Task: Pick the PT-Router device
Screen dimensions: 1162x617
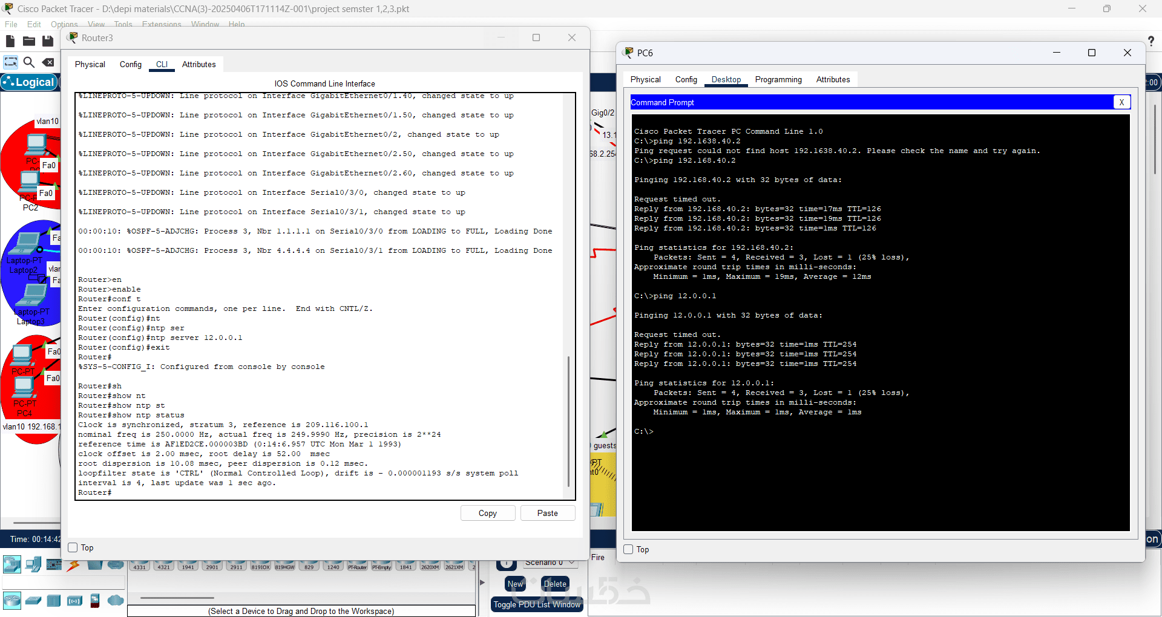Action: (358, 566)
